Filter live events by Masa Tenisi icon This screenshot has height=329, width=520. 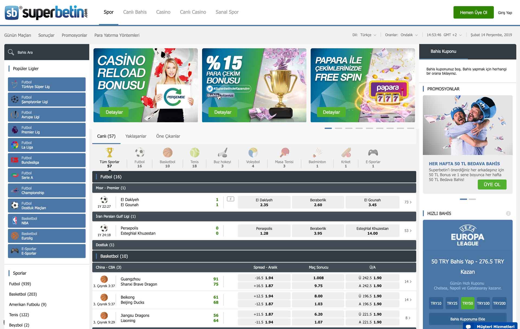point(284,153)
